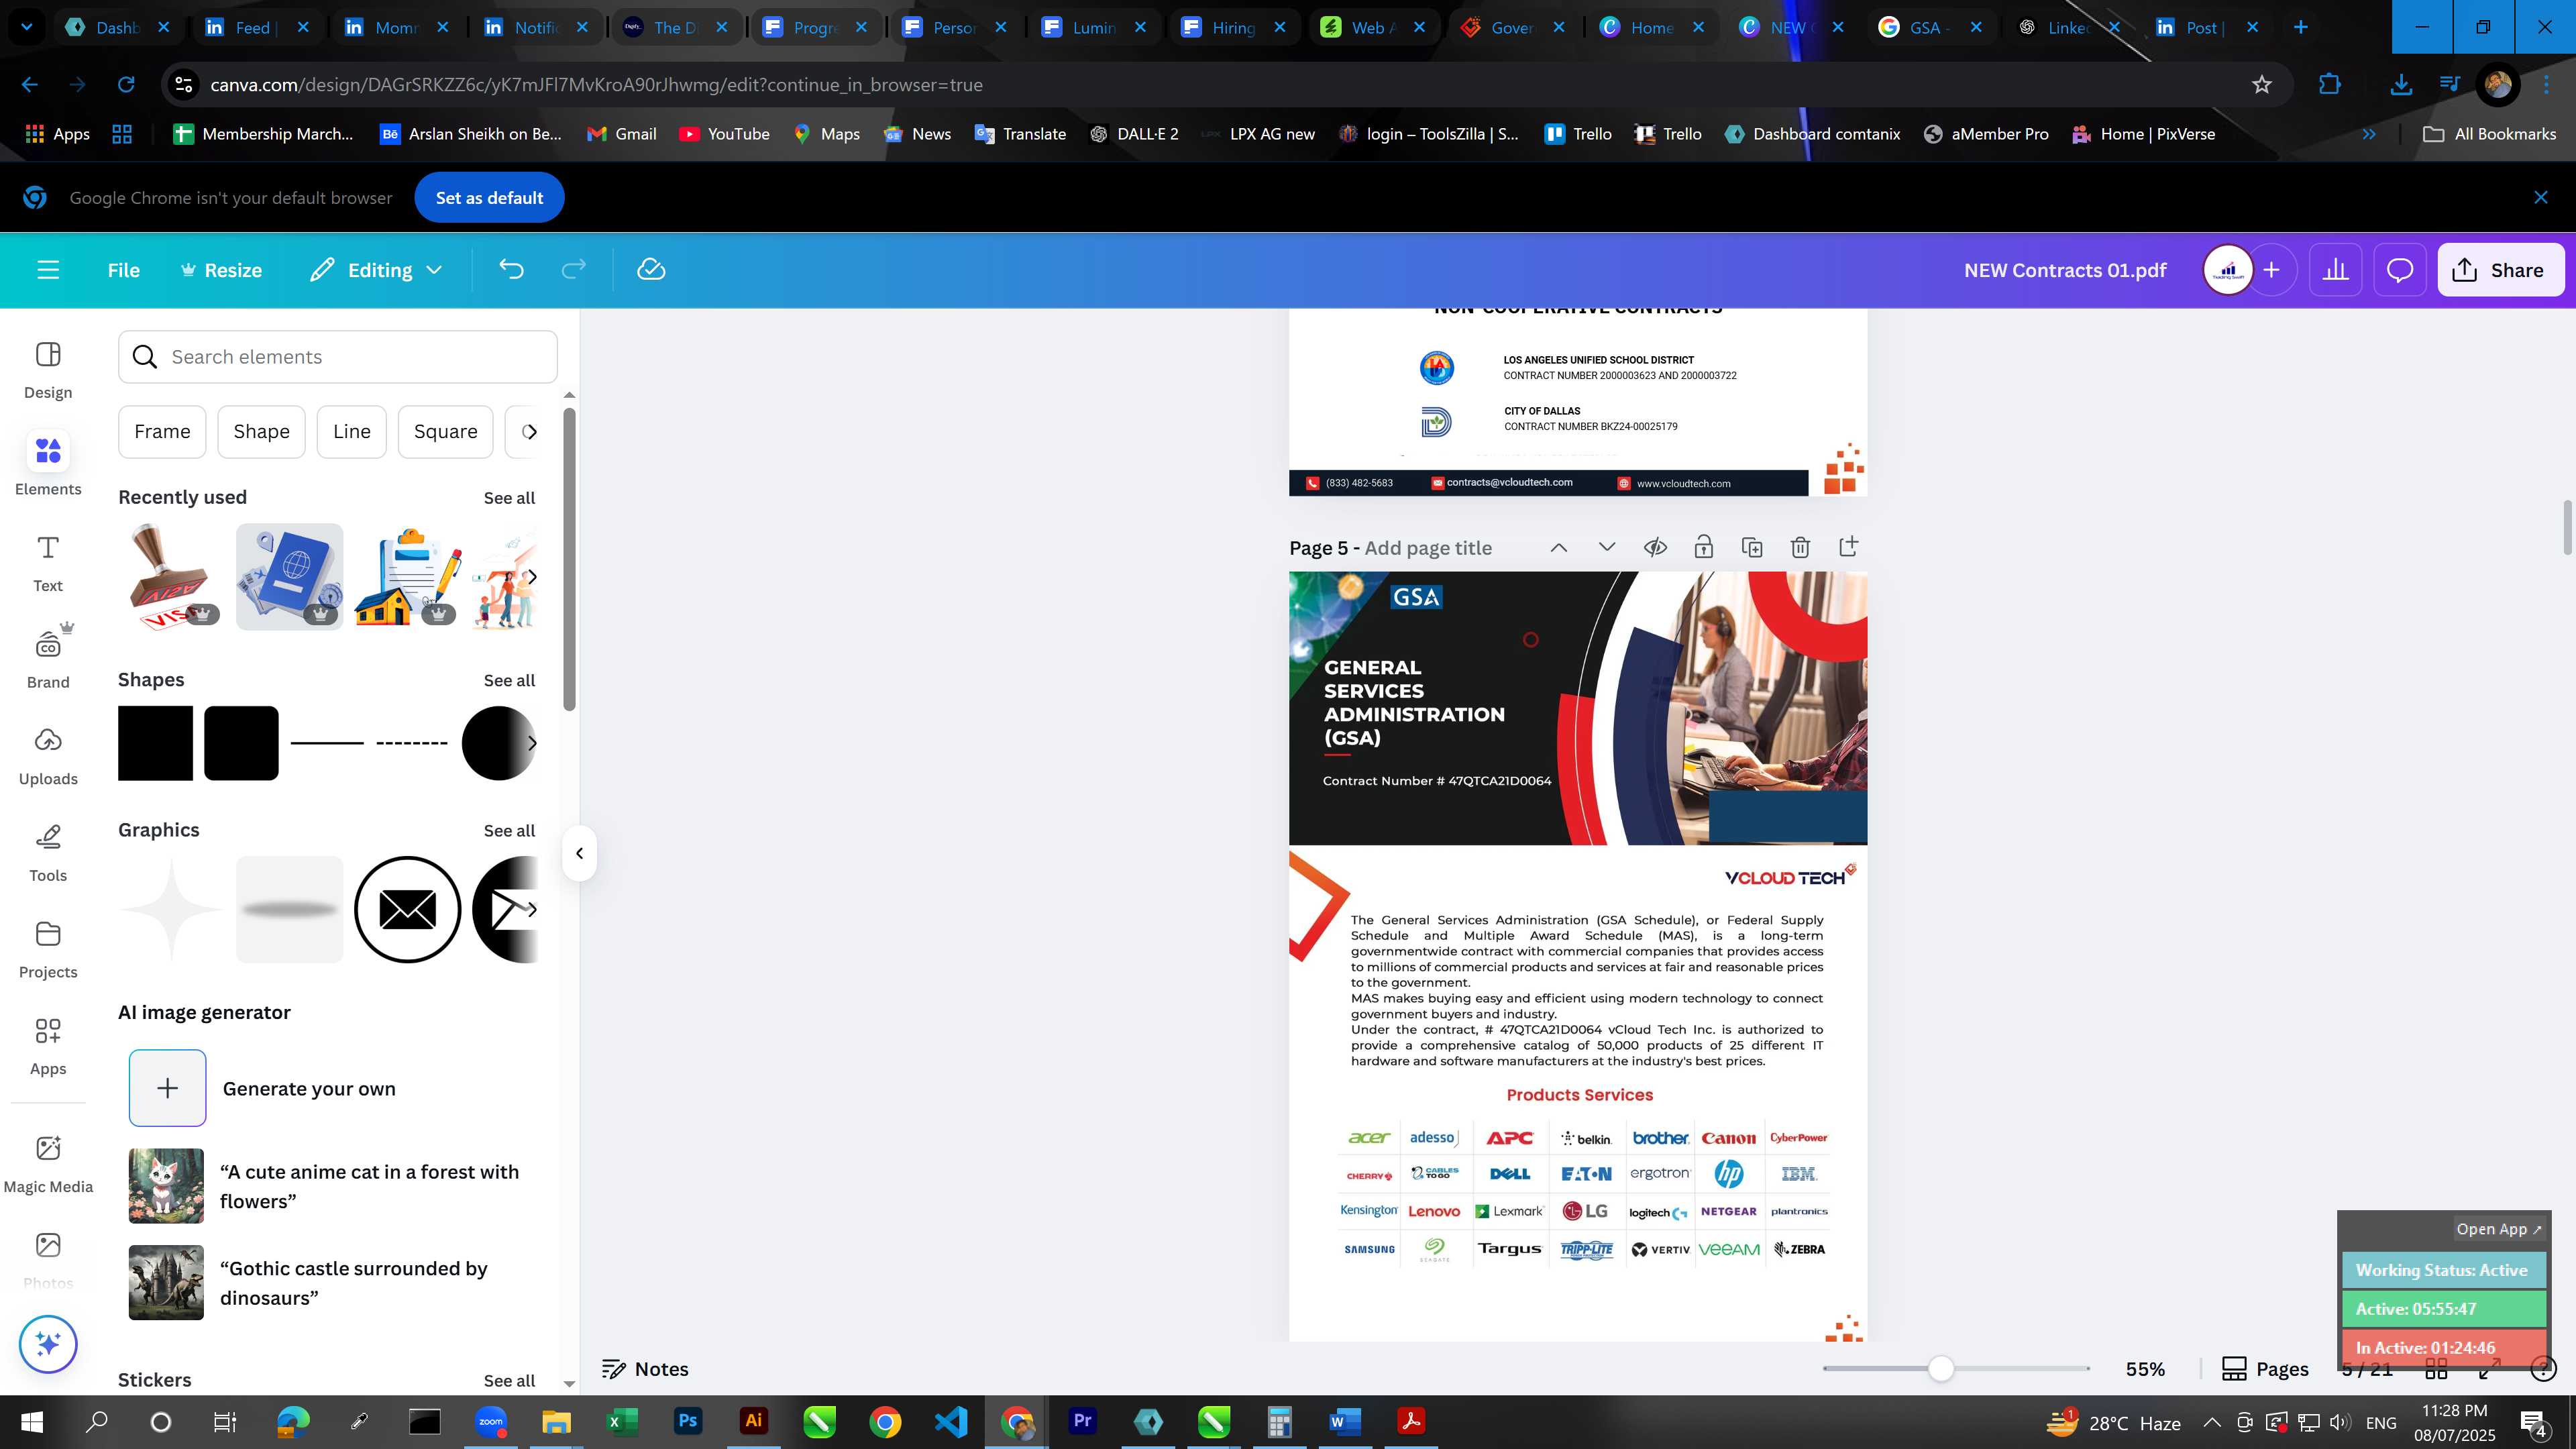Viewport: 2576px width, 1449px height.
Task: Show more Shapes with arrow
Action: click(x=532, y=743)
